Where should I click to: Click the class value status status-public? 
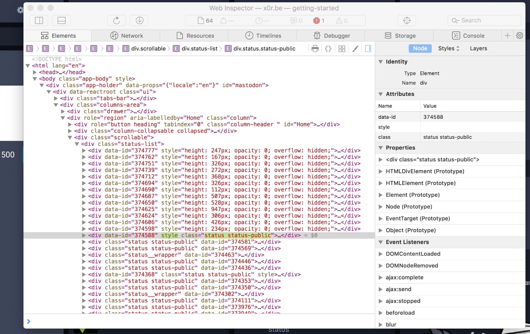click(x=448, y=137)
